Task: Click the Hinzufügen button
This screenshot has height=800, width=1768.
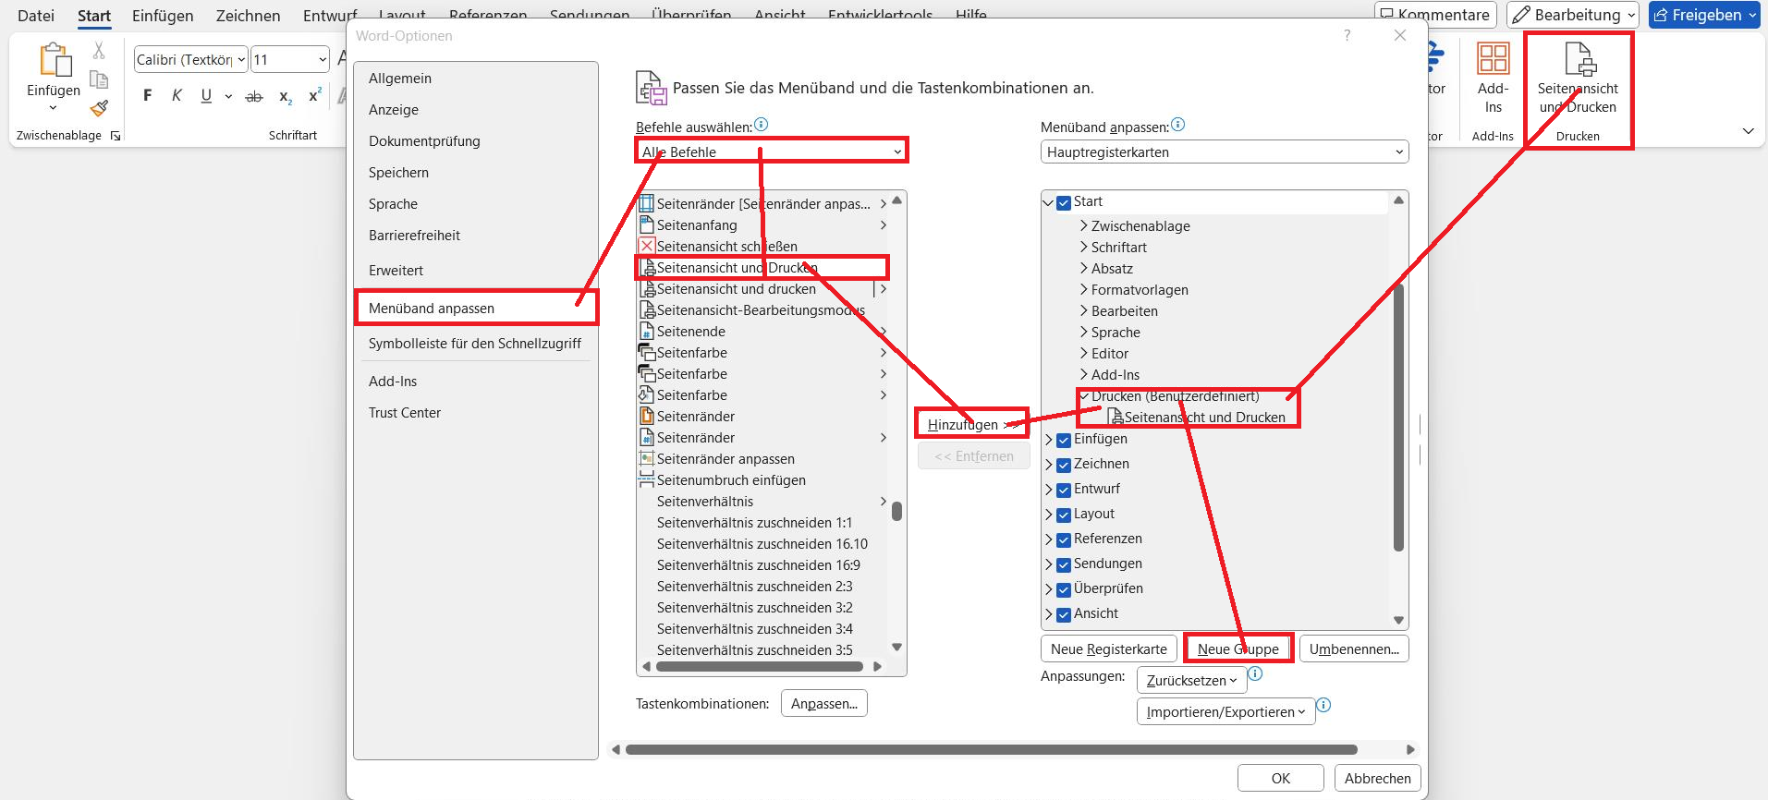Action: (x=973, y=425)
